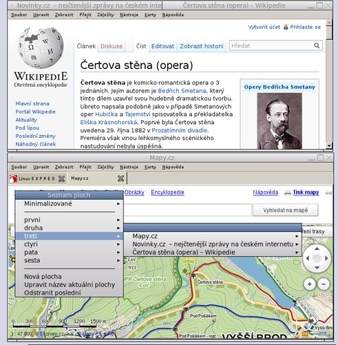Pan the map left with compass arrow
The image size is (338, 345).
(x=308, y=258)
